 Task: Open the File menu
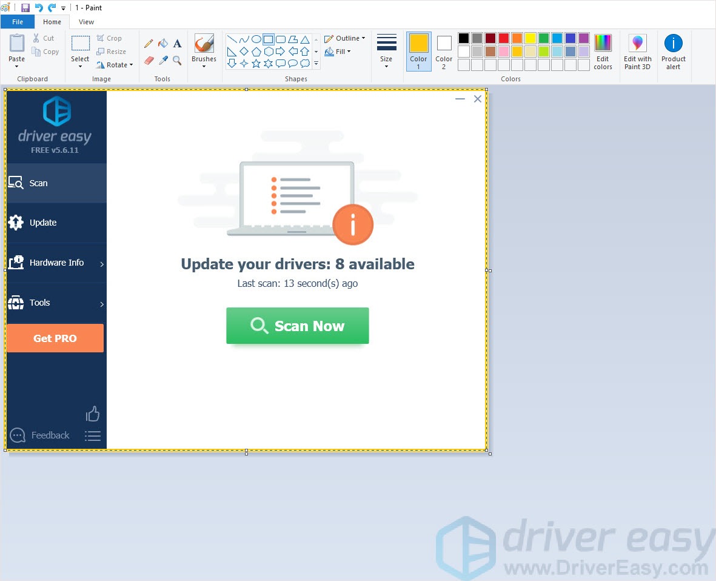(x=18, y=22)
